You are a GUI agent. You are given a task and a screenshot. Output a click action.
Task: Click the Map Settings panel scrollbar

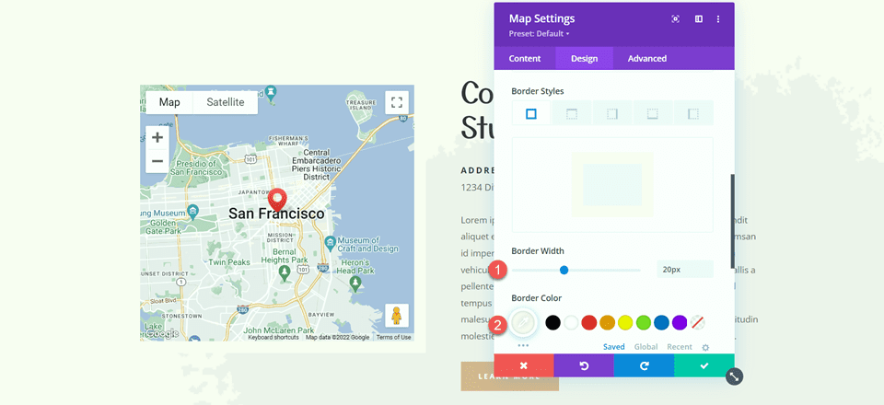click(x=732, y=222)
